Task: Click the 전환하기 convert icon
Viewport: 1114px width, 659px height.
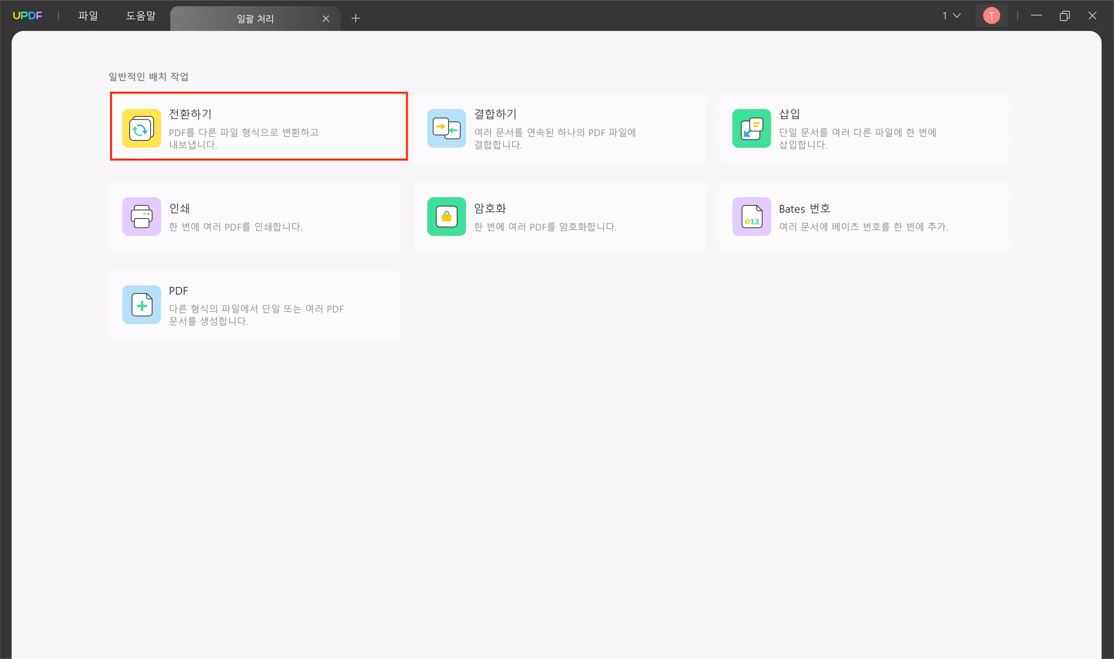Action: tap(141, 128)
